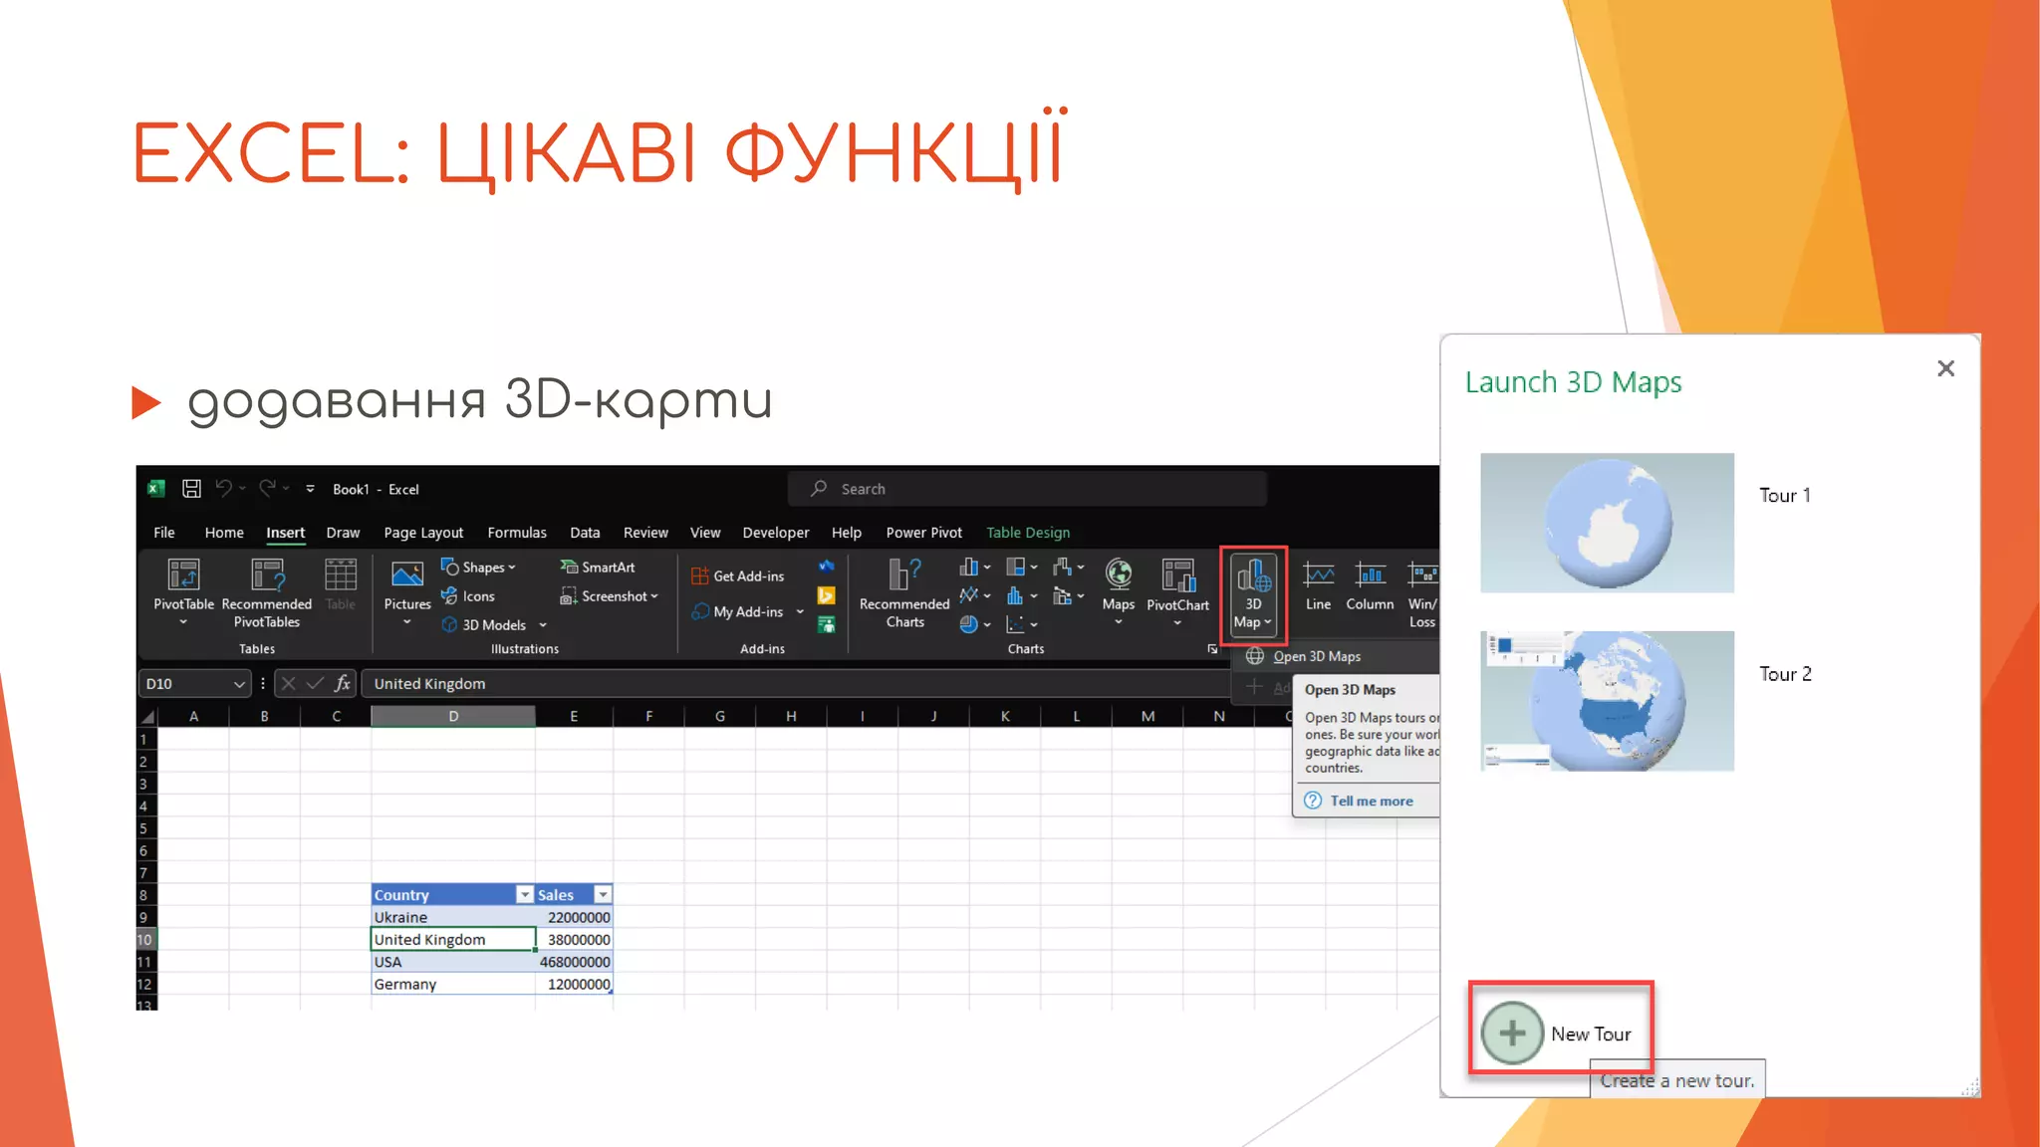Click the New Tour button
The height and width of the screenshot is (1147, 2040).
click(1559, 1032)
